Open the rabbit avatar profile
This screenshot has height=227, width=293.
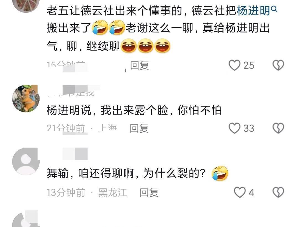click(x=26, y=99)
